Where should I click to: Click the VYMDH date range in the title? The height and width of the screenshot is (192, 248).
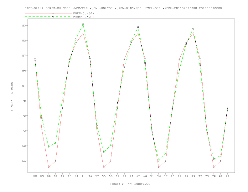pyautogui.click(x=192, y=8)
